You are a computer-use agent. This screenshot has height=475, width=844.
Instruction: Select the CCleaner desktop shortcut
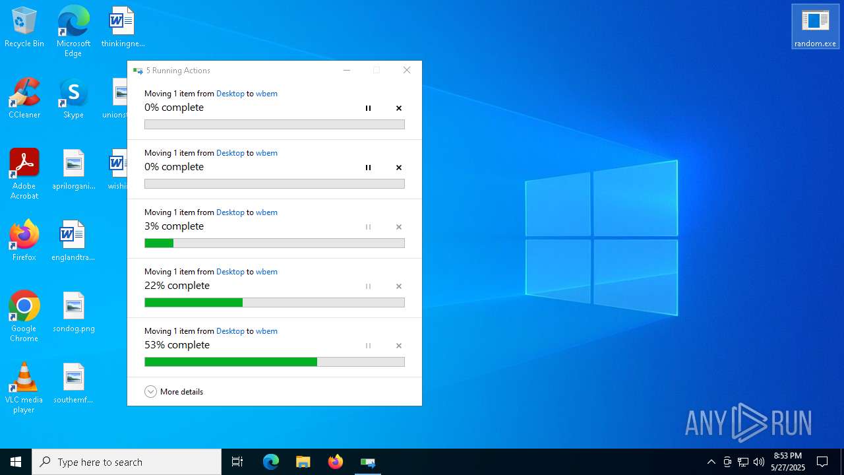(24, 99)
